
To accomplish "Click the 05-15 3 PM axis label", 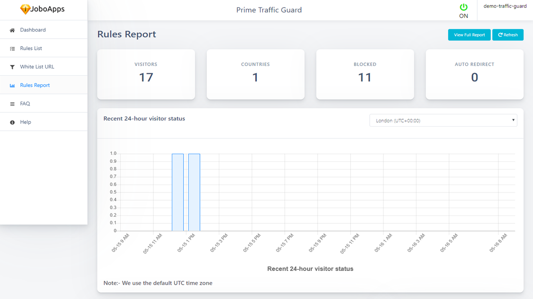I will 219,243.
